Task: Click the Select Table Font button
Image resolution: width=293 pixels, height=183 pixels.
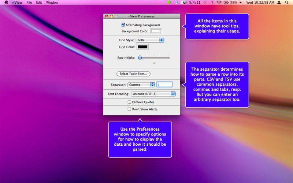Action: [133, 74]
